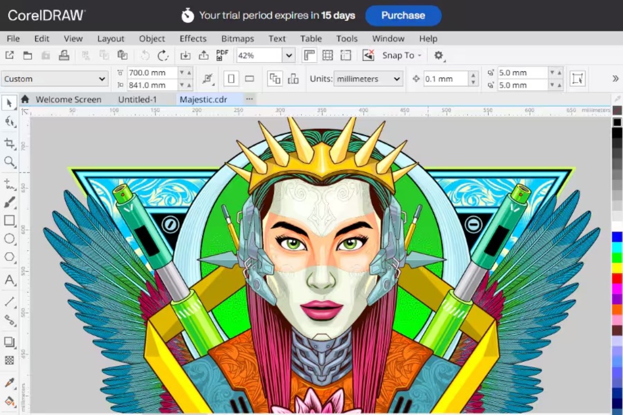Open the zoom level dropdown
Screen dimensions: 623x415
point(289,55)
